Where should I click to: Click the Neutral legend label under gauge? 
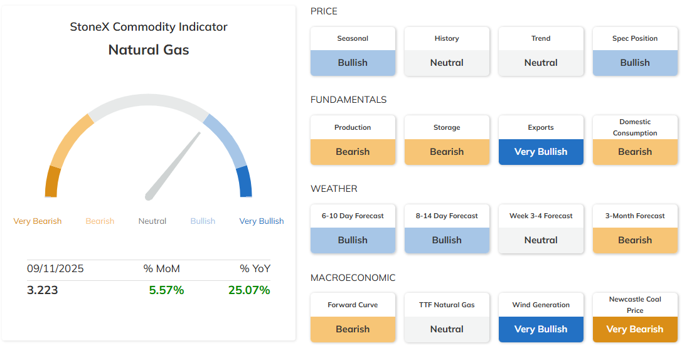click(x=152, y=221)
